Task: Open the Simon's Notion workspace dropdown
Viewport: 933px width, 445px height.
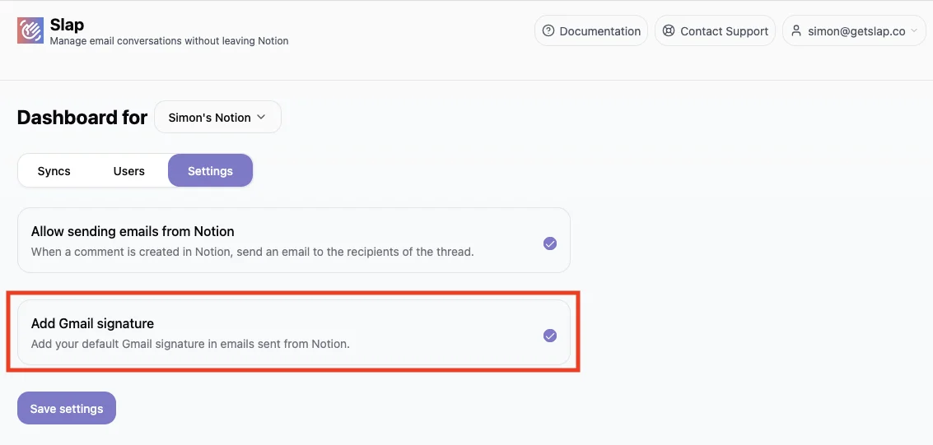Action: click(x=217, y=118)
